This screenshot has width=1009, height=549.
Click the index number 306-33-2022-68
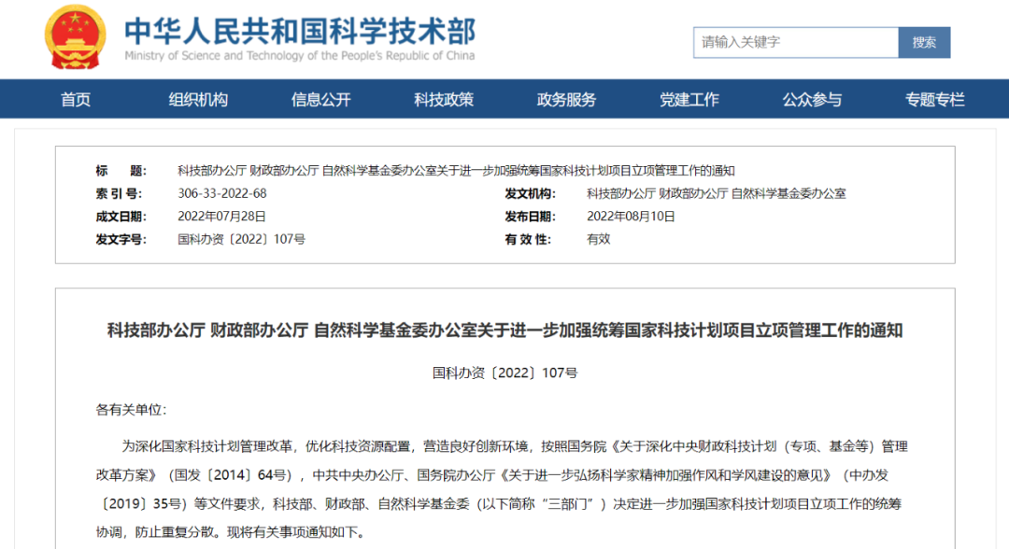click(222, 193)
